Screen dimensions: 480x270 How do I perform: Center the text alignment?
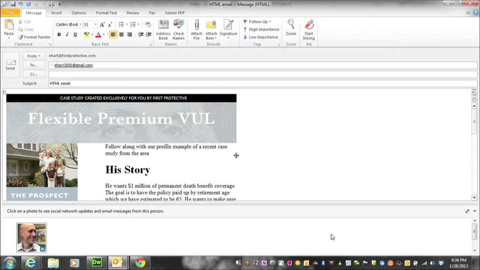[x=121, y=34]
